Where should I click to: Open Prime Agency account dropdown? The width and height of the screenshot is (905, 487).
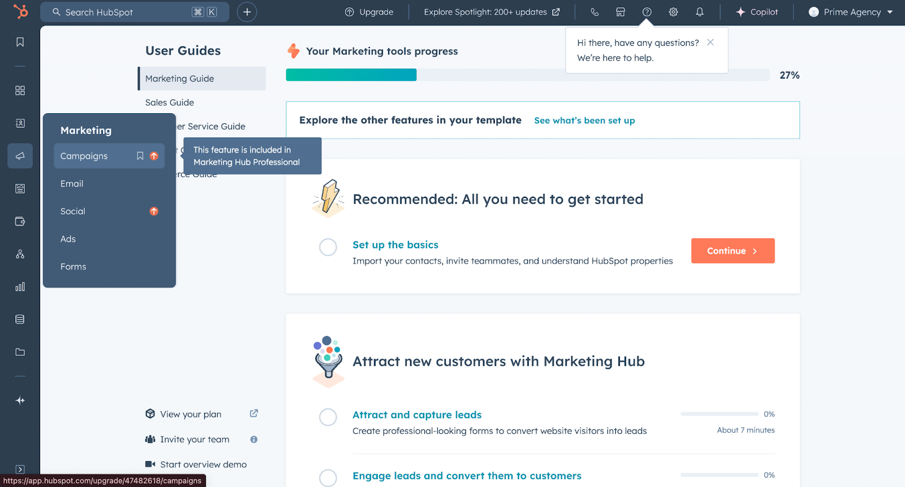[x=851, y=12]
